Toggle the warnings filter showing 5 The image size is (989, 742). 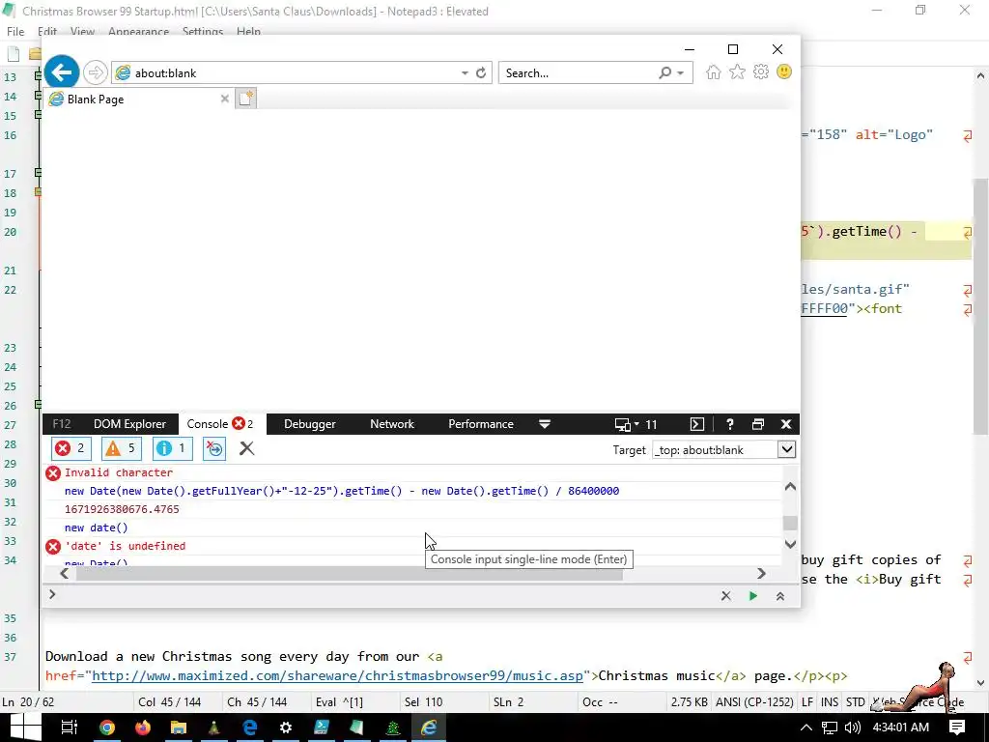click(x=121, y=448)
